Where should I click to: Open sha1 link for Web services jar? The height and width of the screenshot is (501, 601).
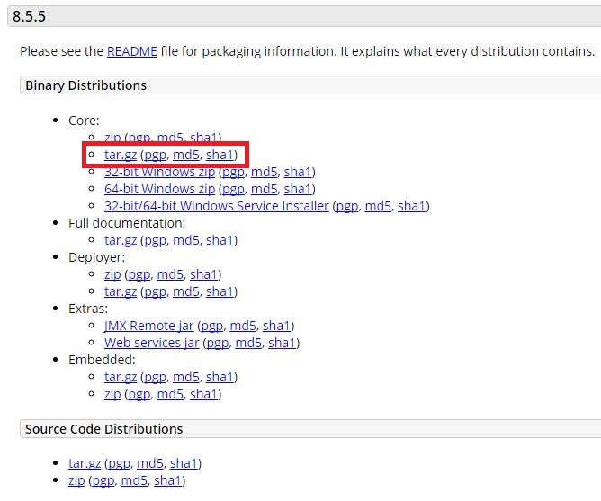coord(282,343)
